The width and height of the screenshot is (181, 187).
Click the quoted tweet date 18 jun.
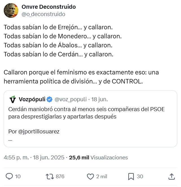(x=99, y=99)
